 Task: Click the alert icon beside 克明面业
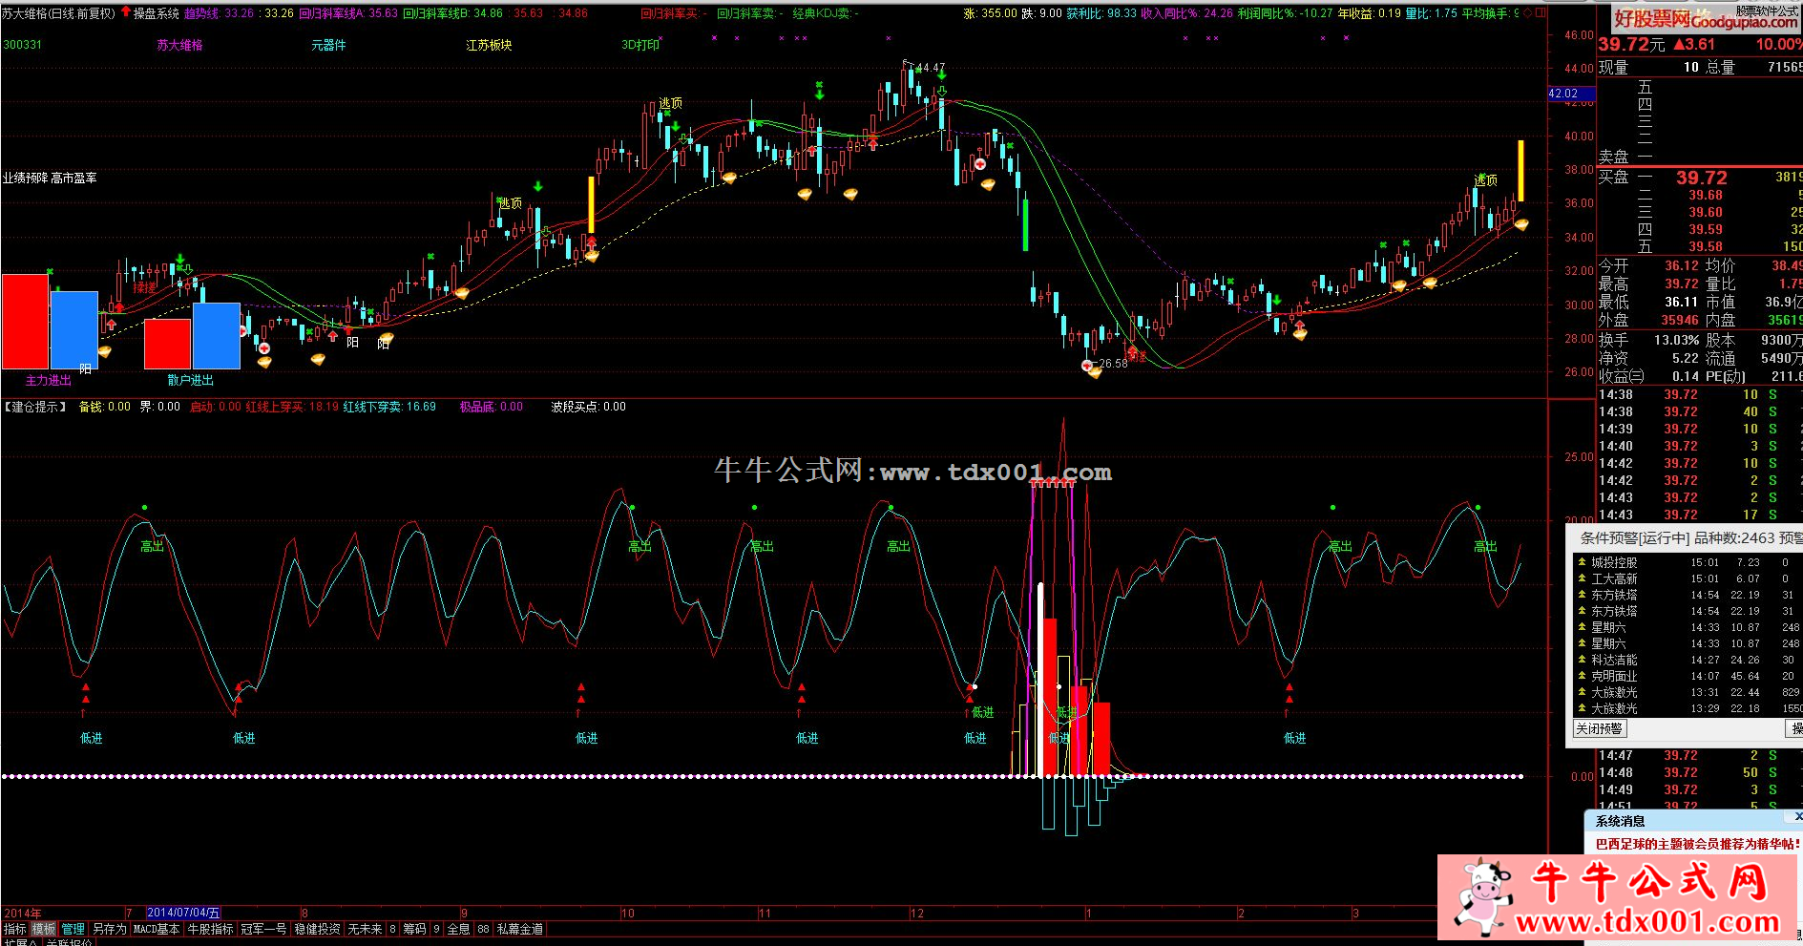(x=1582, y=677)
